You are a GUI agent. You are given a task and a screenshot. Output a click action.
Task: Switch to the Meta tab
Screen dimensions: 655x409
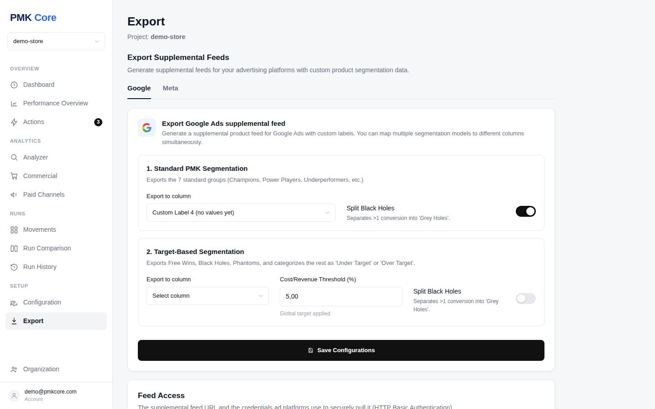point(171,88)
